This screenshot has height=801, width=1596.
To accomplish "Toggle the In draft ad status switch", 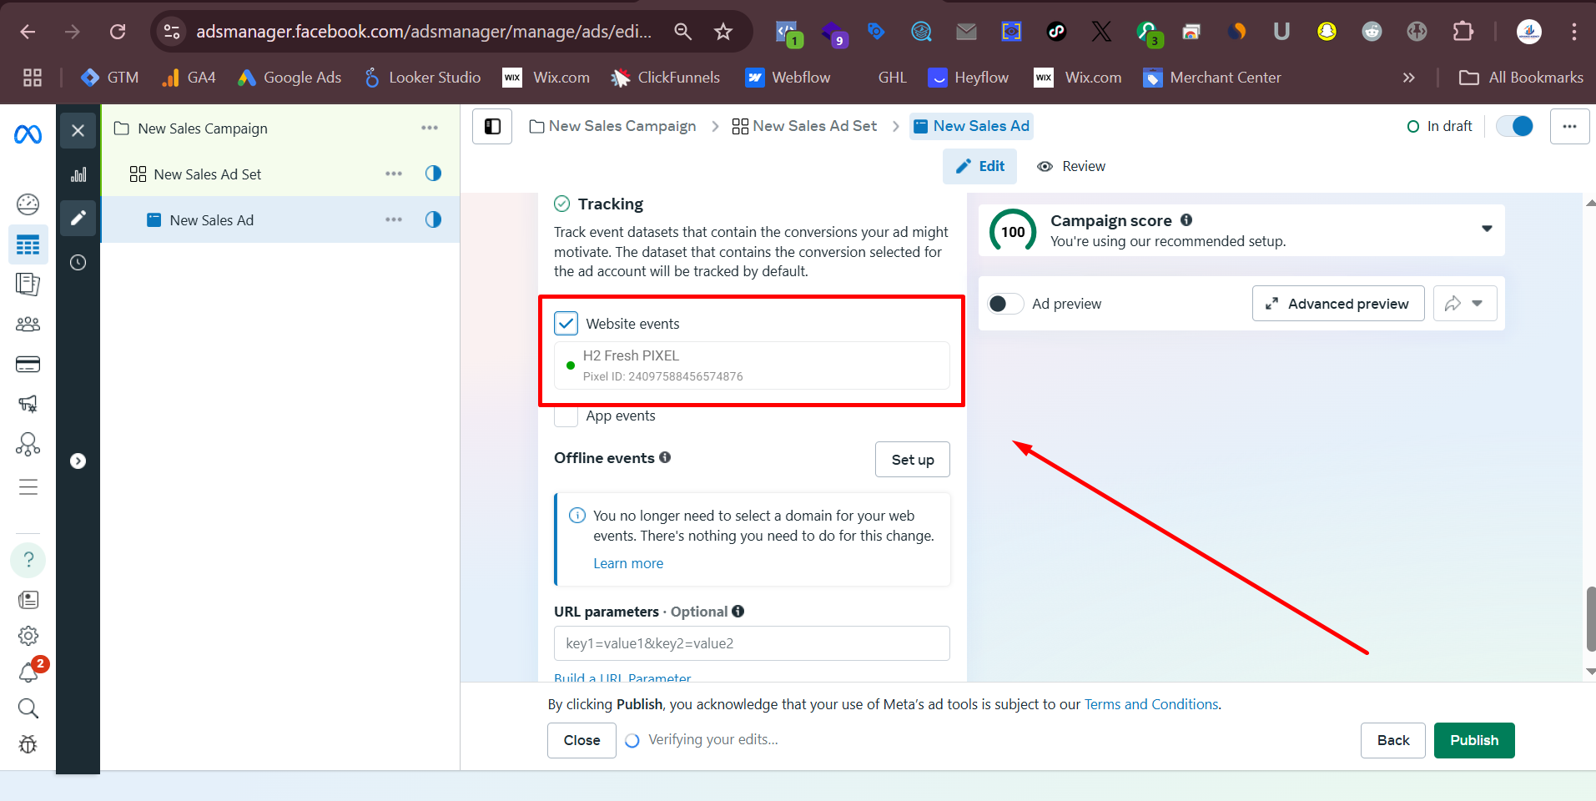I will point(1514,126).
